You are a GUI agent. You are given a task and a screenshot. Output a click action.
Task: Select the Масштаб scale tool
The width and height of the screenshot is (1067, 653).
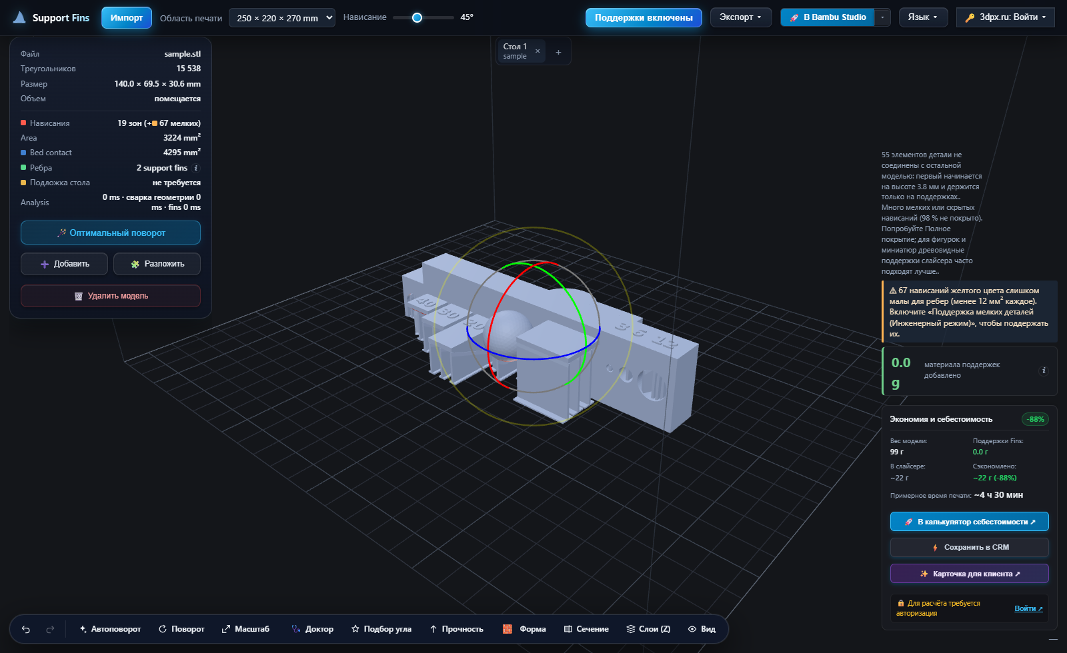point(245,629)
